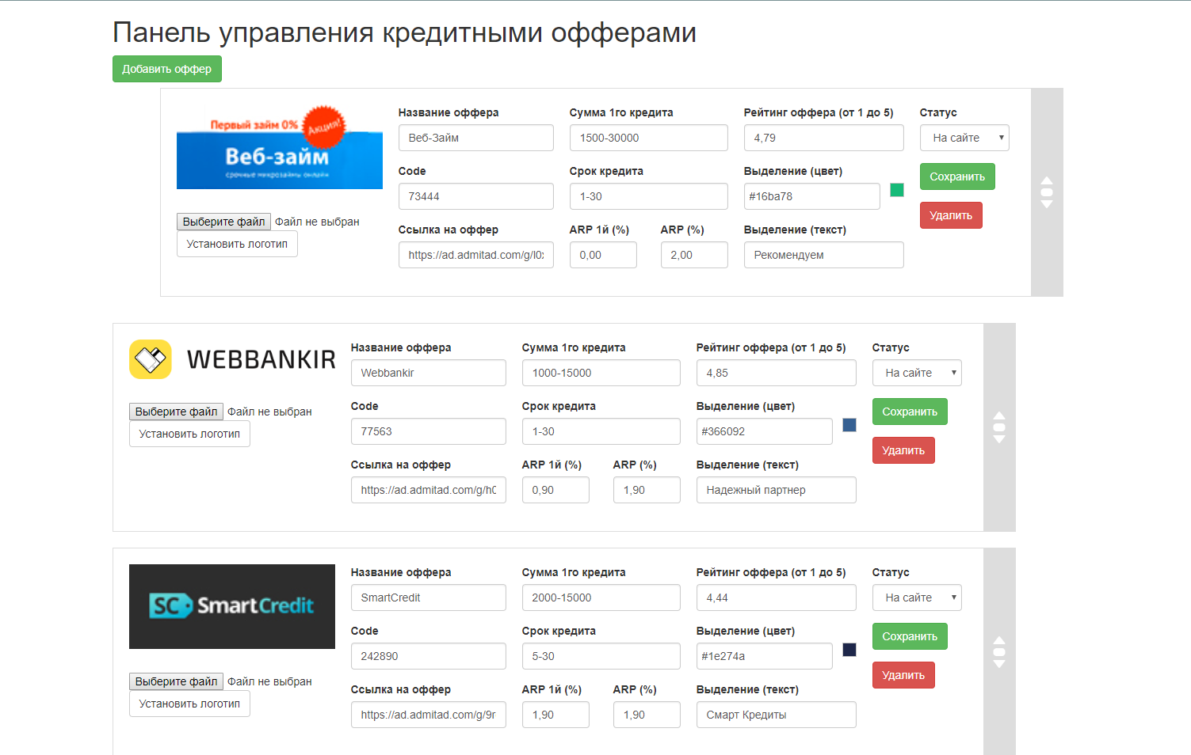Click the ARP (%) field of SmartCredit

point(646,714)
